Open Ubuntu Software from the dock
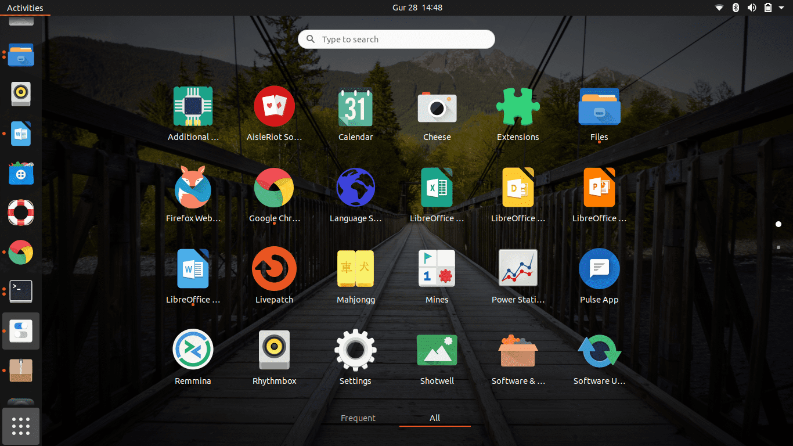793x446 pixels. (21, 173)
